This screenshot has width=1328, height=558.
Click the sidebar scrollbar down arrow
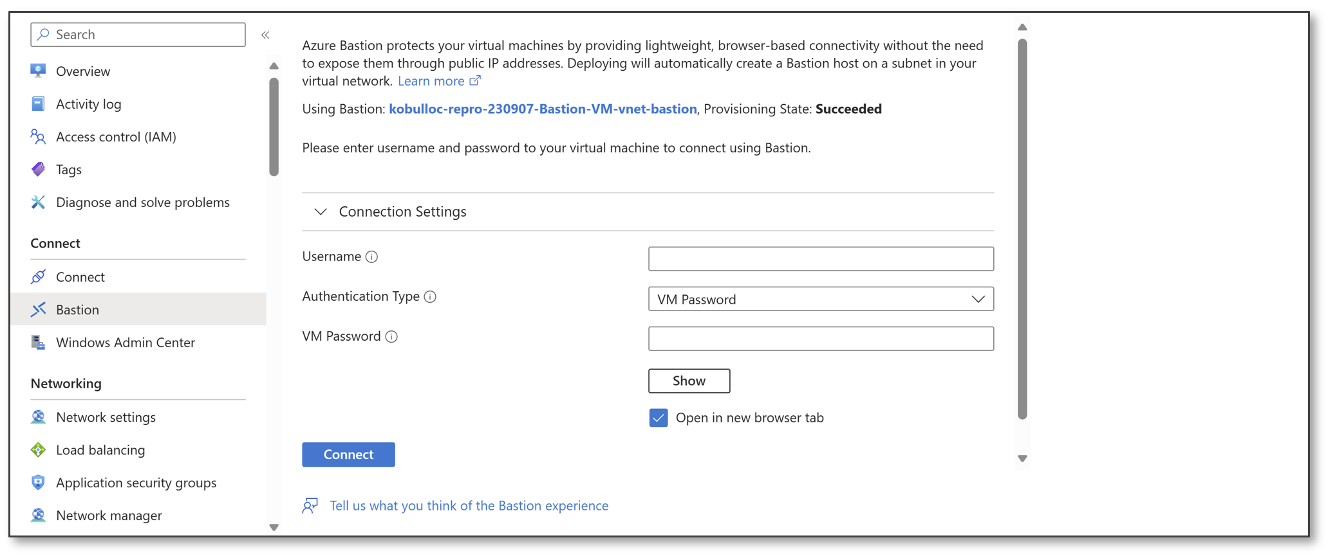coord(274,527)
